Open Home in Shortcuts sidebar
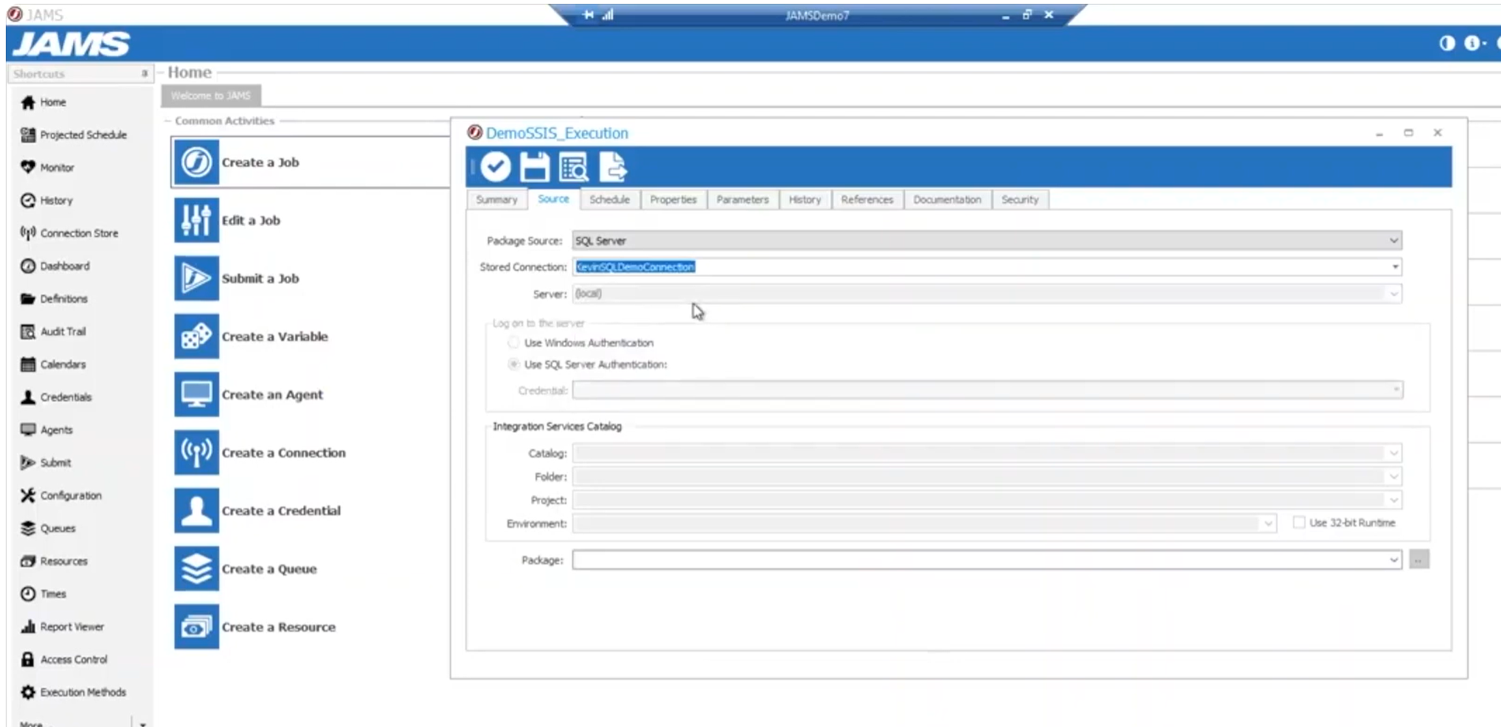The image size is (1501, 727). coord(43,102)
